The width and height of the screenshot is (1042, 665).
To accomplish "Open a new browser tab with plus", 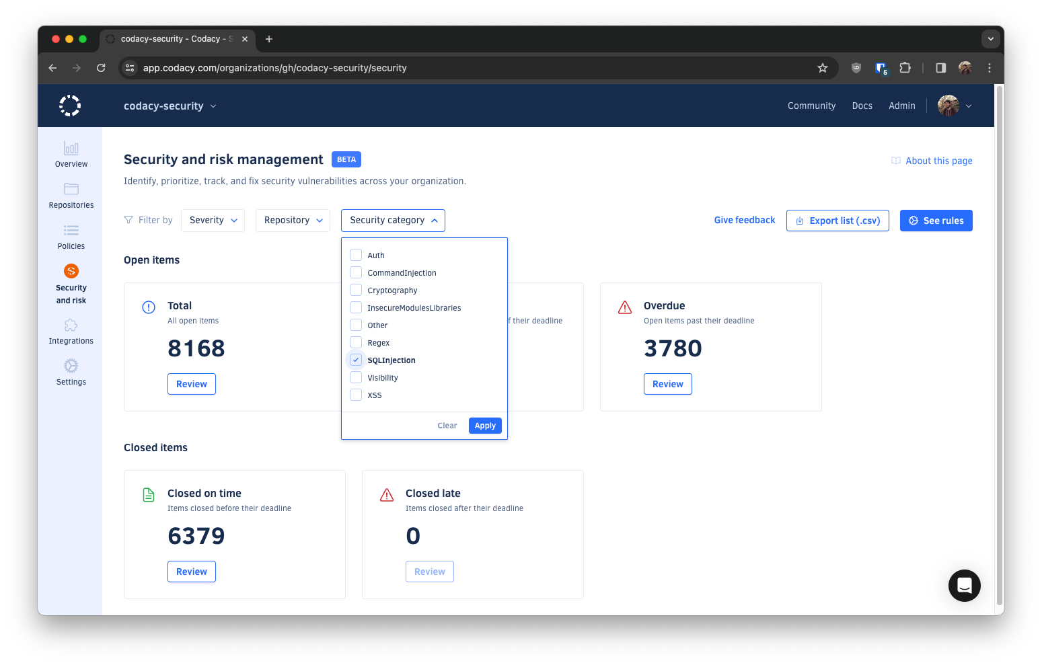I will click(x=269, y=39).
